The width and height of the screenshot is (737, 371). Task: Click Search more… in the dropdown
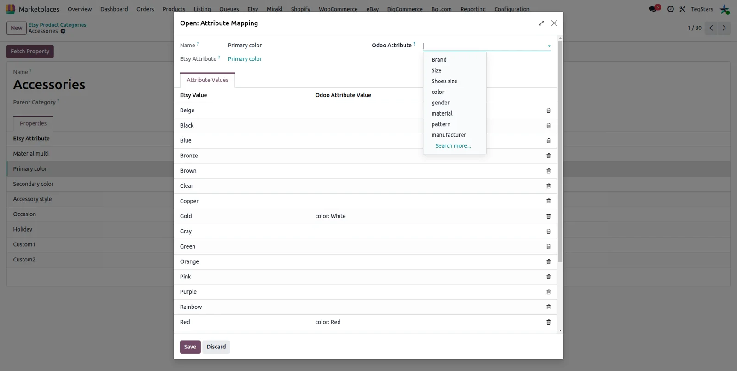(x=453, y=146)
